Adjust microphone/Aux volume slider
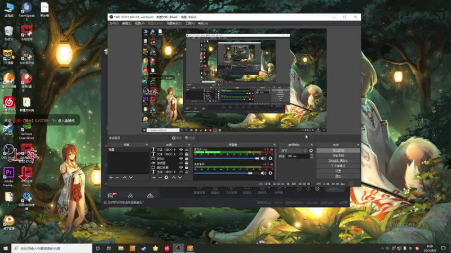The width and height of the screenshot is (451, 253). (x=227, y=159)
